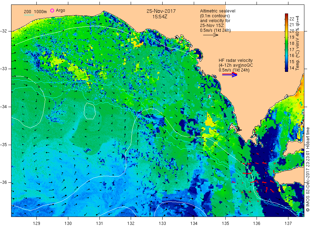The image size is (312, 228).
Task: Click the colorbar value 18
Action: click(x=292, y=43)
